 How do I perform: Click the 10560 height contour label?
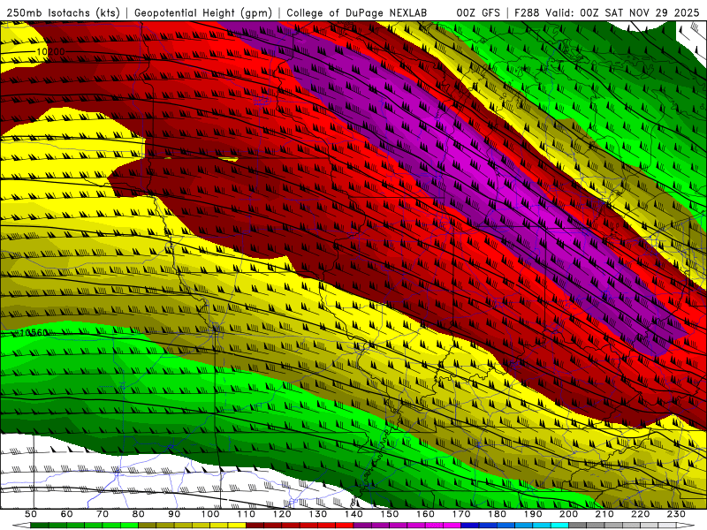point(34,333)
